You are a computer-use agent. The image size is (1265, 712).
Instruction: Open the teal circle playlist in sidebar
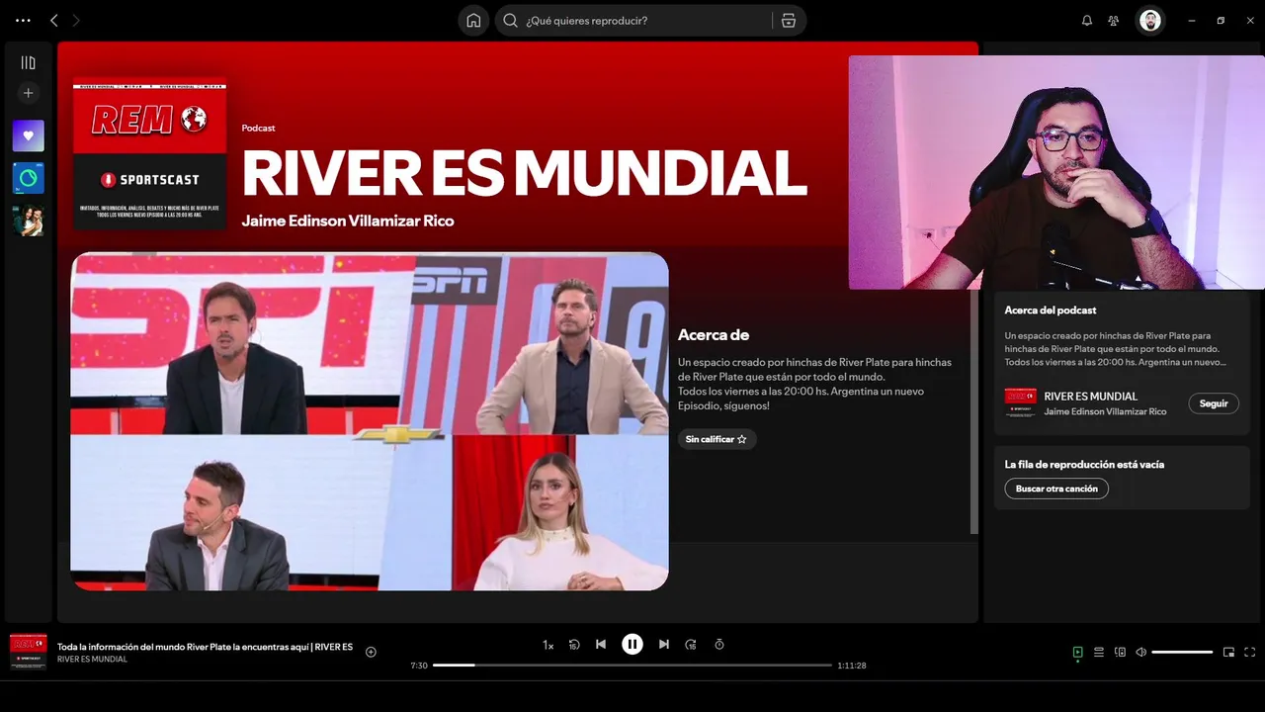[x=29, y=178]
